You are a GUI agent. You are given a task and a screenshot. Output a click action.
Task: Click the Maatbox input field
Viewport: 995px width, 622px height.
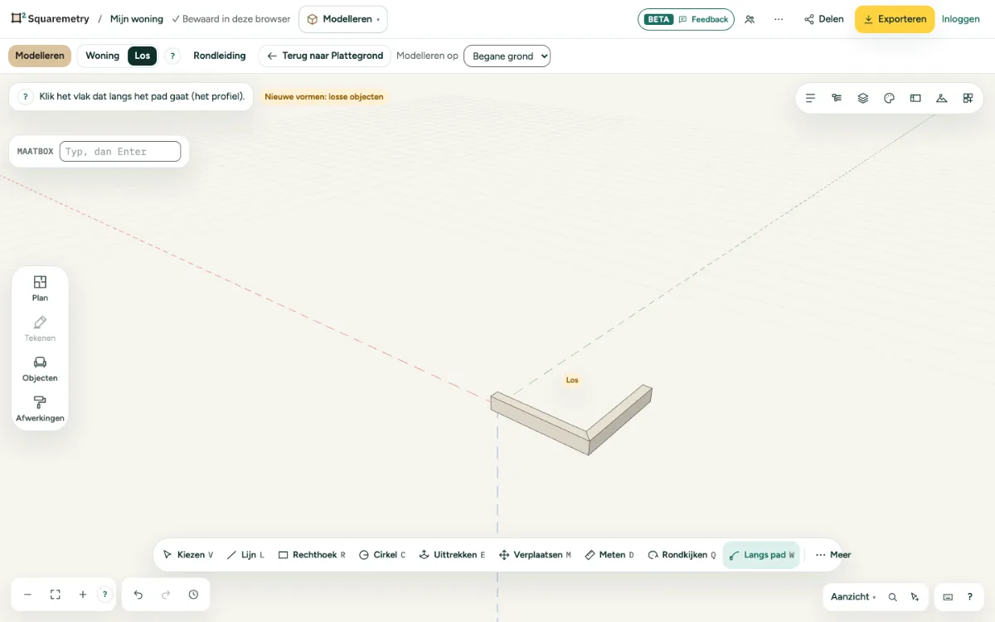120,151
